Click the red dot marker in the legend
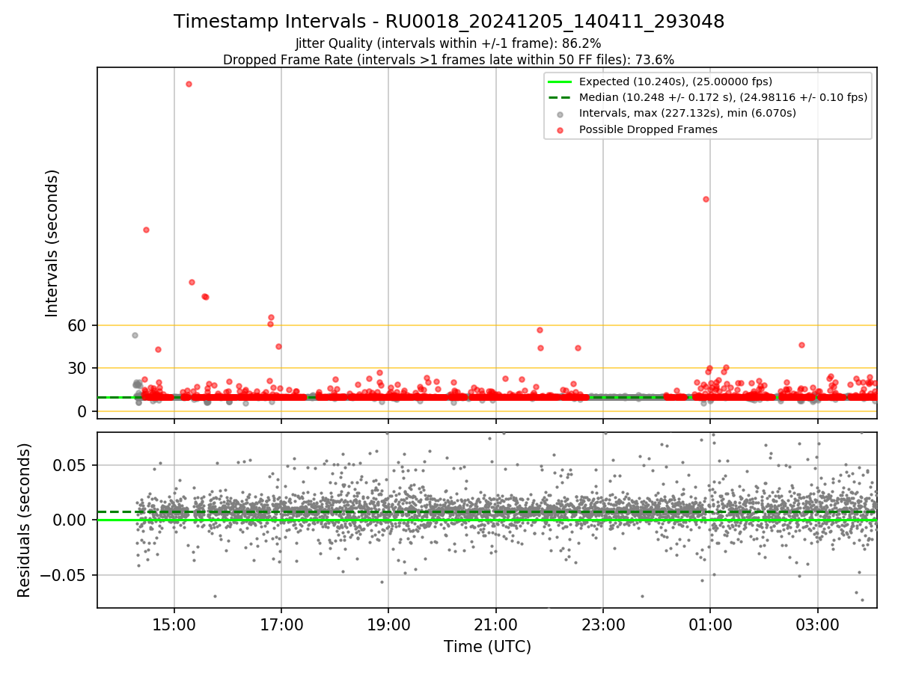The width and height of the screenshot is (898, 673). tap(560, 129)
